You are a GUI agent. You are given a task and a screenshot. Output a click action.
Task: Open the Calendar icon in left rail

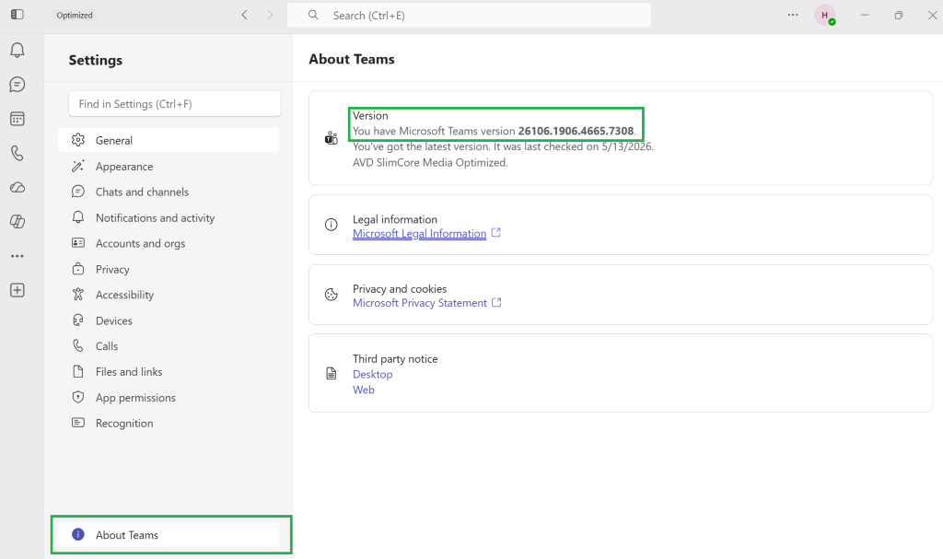(17, 119)
